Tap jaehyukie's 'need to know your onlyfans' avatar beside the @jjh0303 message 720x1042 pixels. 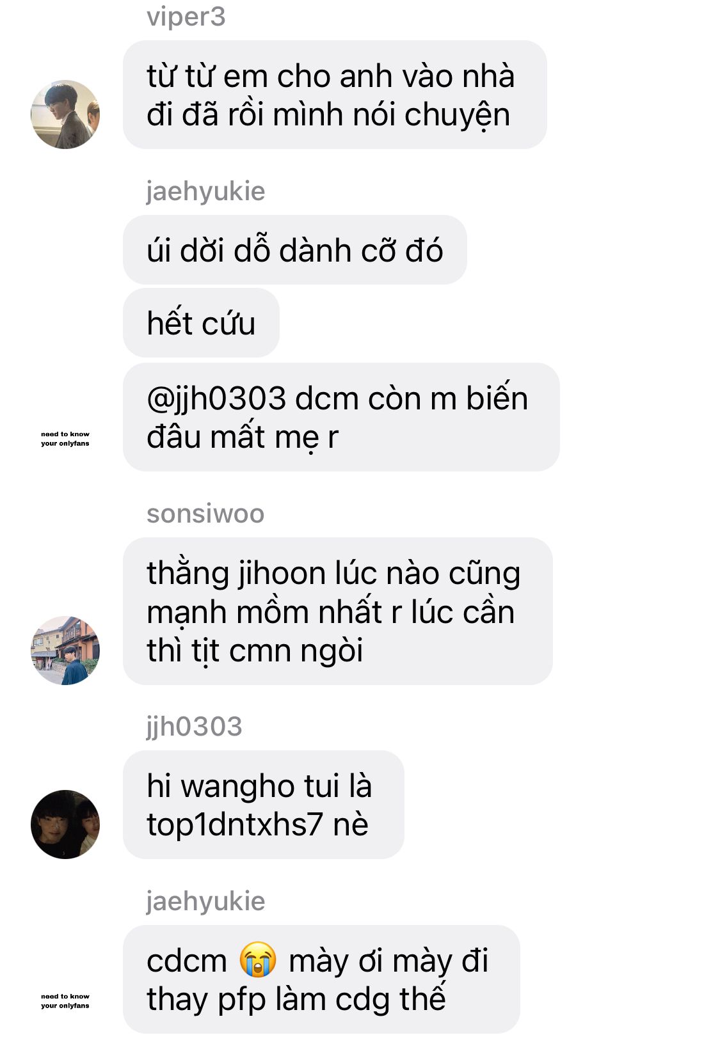point(65,438)
